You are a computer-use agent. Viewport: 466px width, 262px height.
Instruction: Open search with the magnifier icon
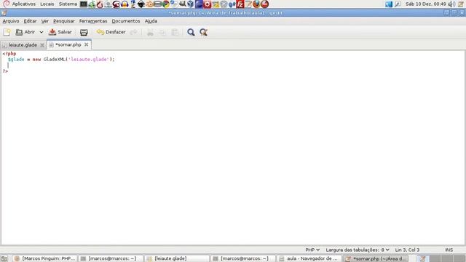click(191, 32)
